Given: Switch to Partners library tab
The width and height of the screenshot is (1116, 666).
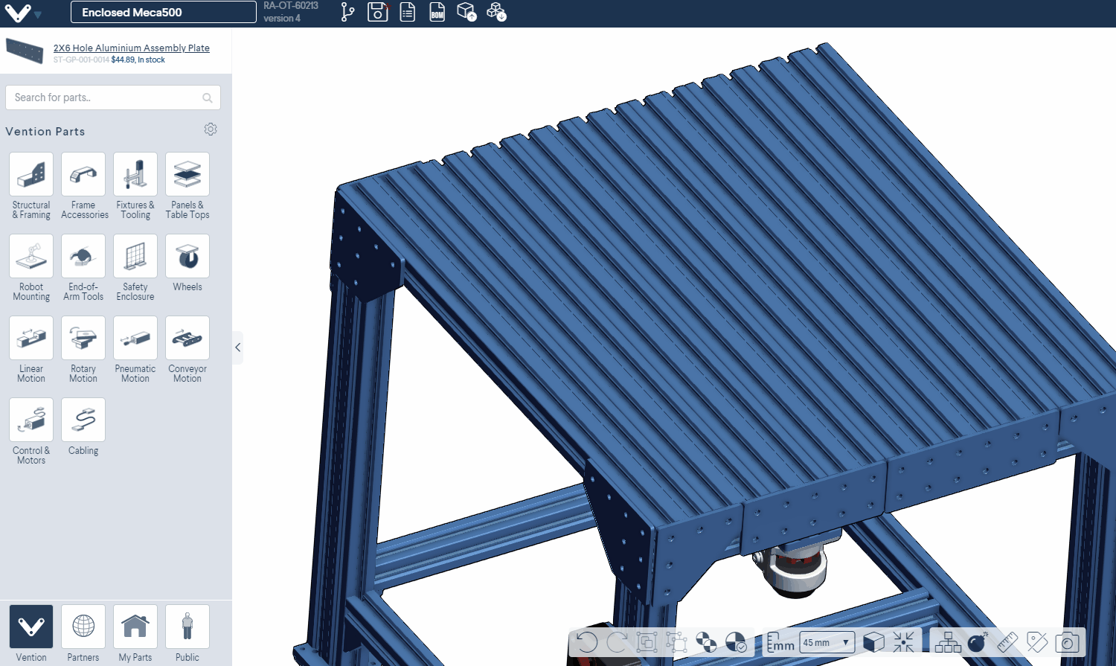Looking at the screenshot, I should (83, 633).
